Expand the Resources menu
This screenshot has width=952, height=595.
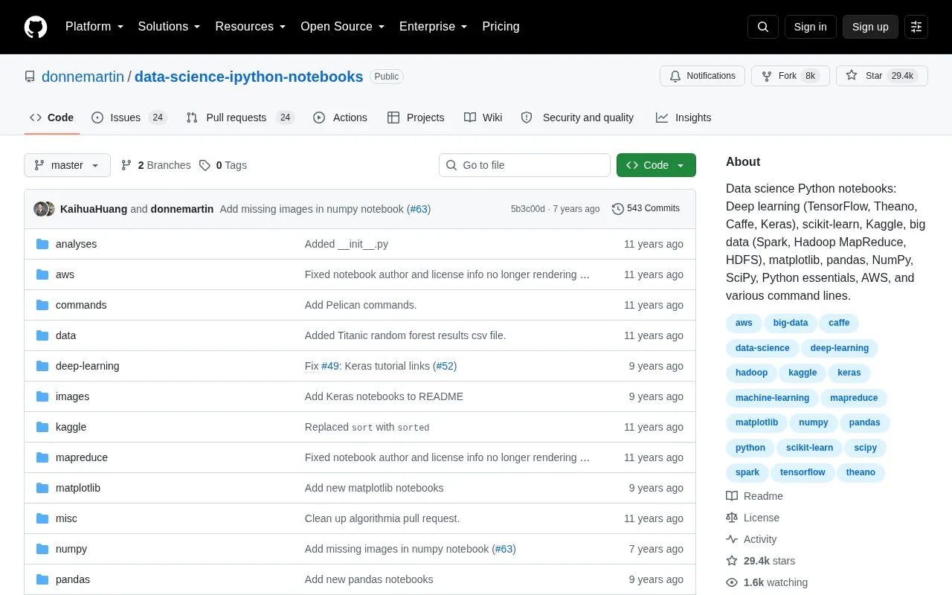pyautogui.click(x=250, y=27)
